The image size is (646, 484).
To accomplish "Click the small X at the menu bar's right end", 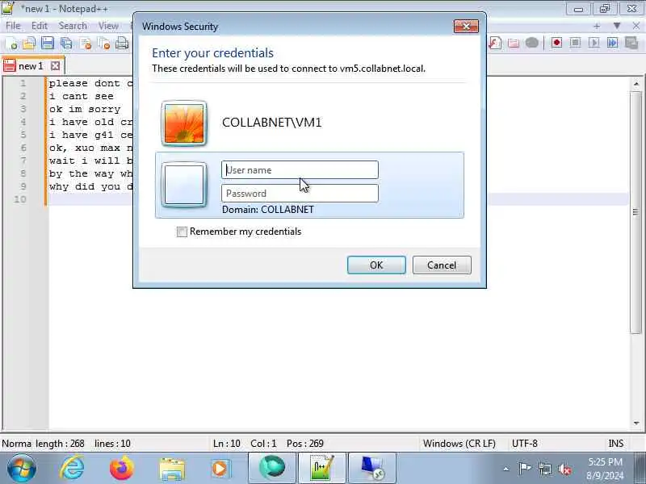I will point(636,26).
